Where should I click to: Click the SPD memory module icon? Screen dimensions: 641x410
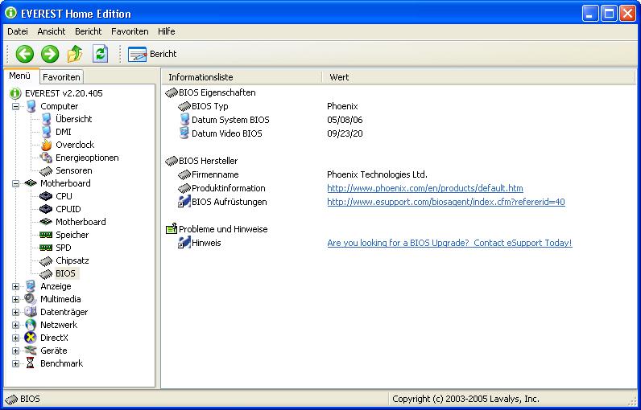coord(46,248)
